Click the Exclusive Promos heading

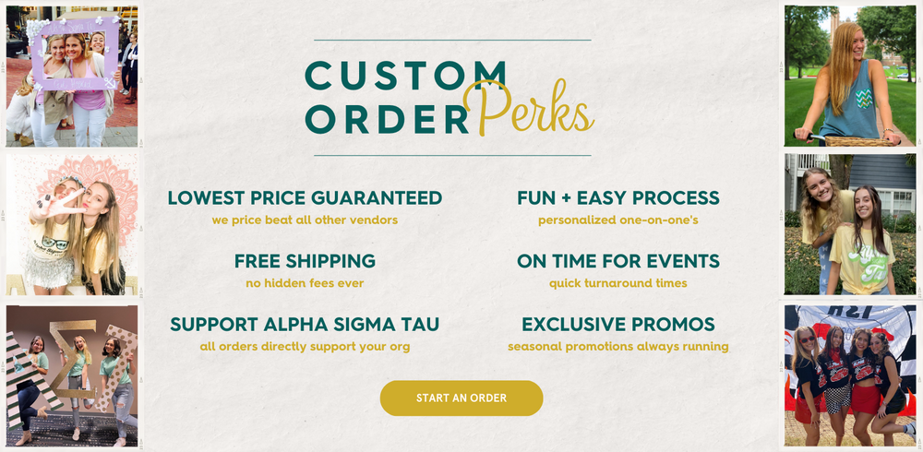[618, 325]
